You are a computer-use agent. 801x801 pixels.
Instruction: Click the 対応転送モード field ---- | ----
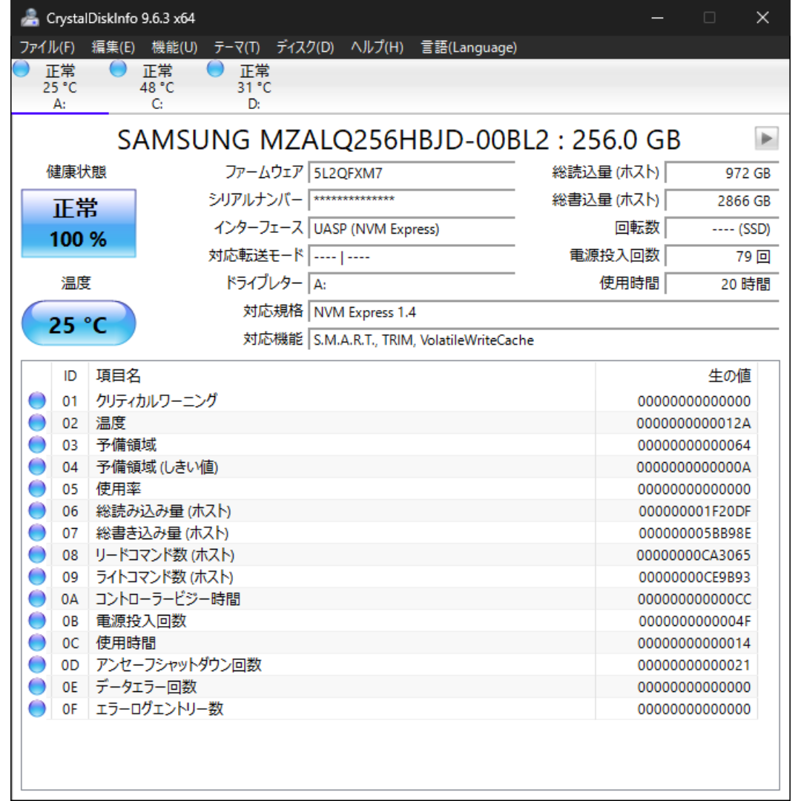point(412,256)
